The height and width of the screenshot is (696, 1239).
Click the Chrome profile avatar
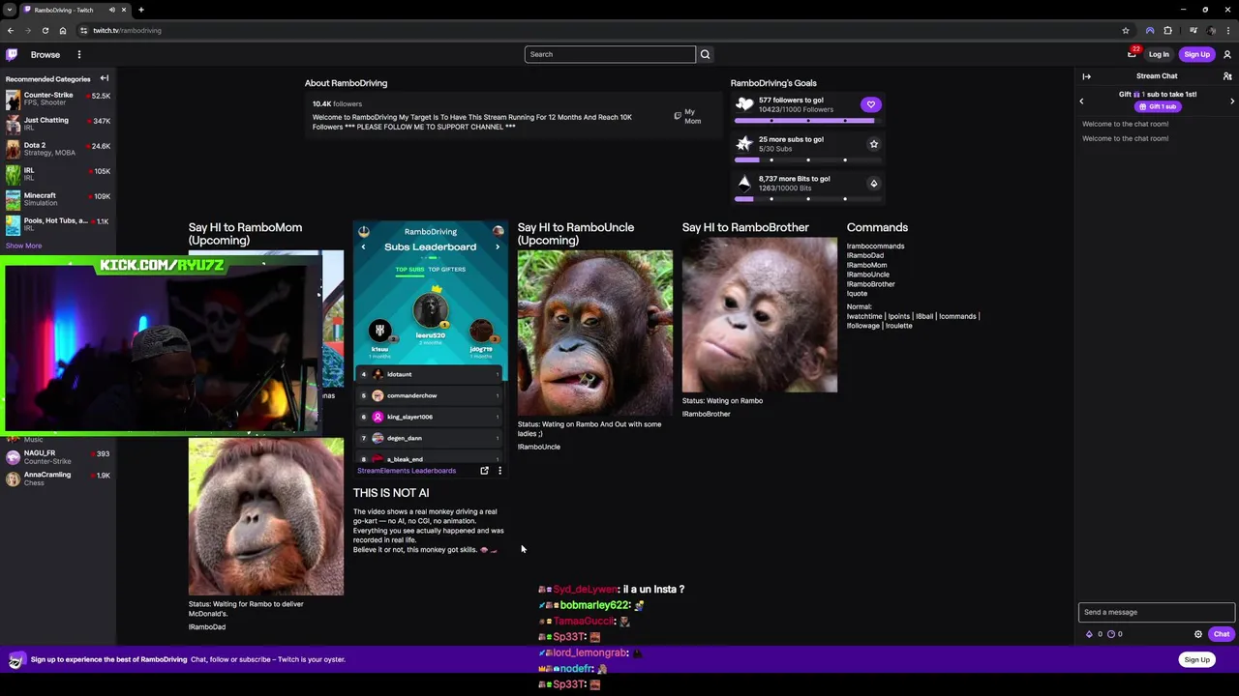pos(1212,30)
